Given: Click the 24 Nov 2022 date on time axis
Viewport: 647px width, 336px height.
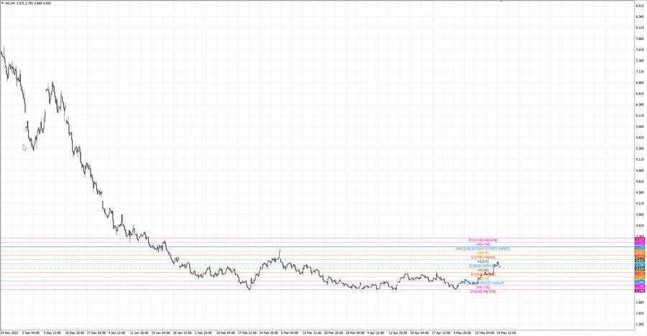Looking at the screenshot, I should [x=9, y=332].
